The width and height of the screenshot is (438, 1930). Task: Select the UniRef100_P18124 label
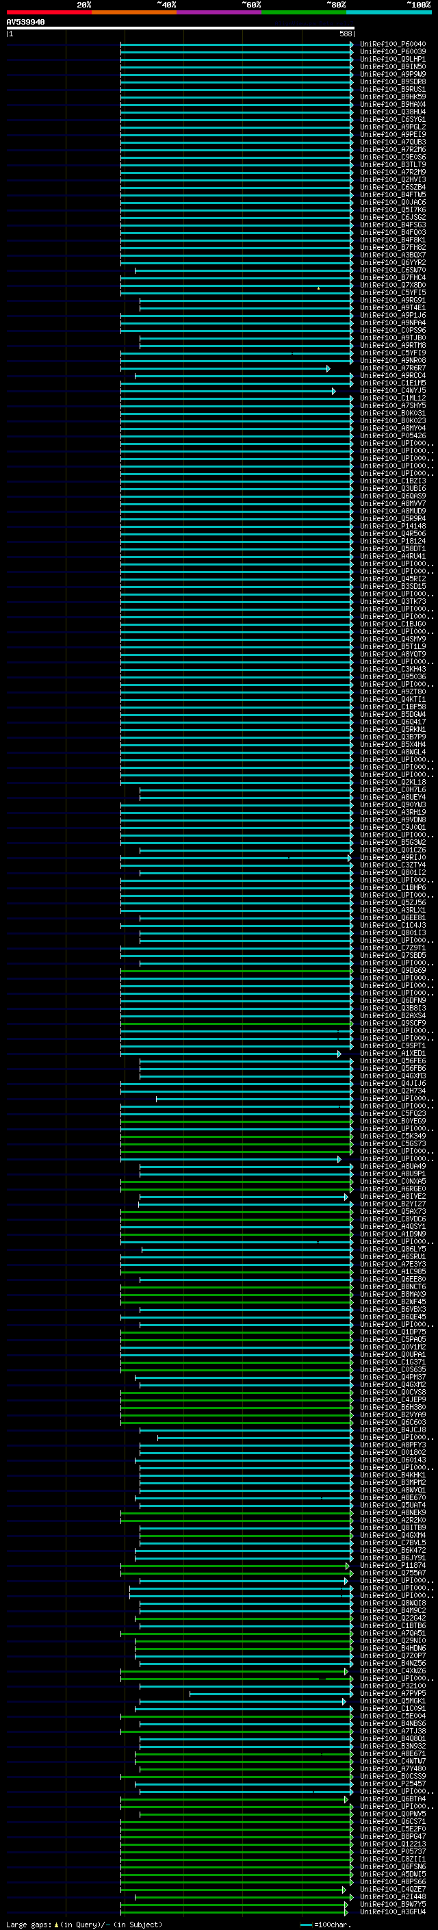point(392,541)
